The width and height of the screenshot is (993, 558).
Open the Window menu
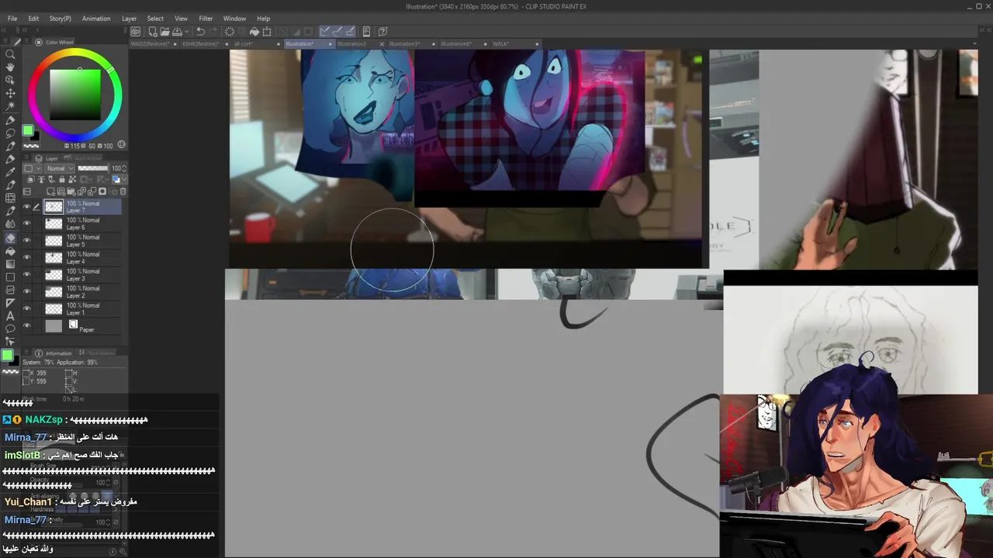coord(234,19)
